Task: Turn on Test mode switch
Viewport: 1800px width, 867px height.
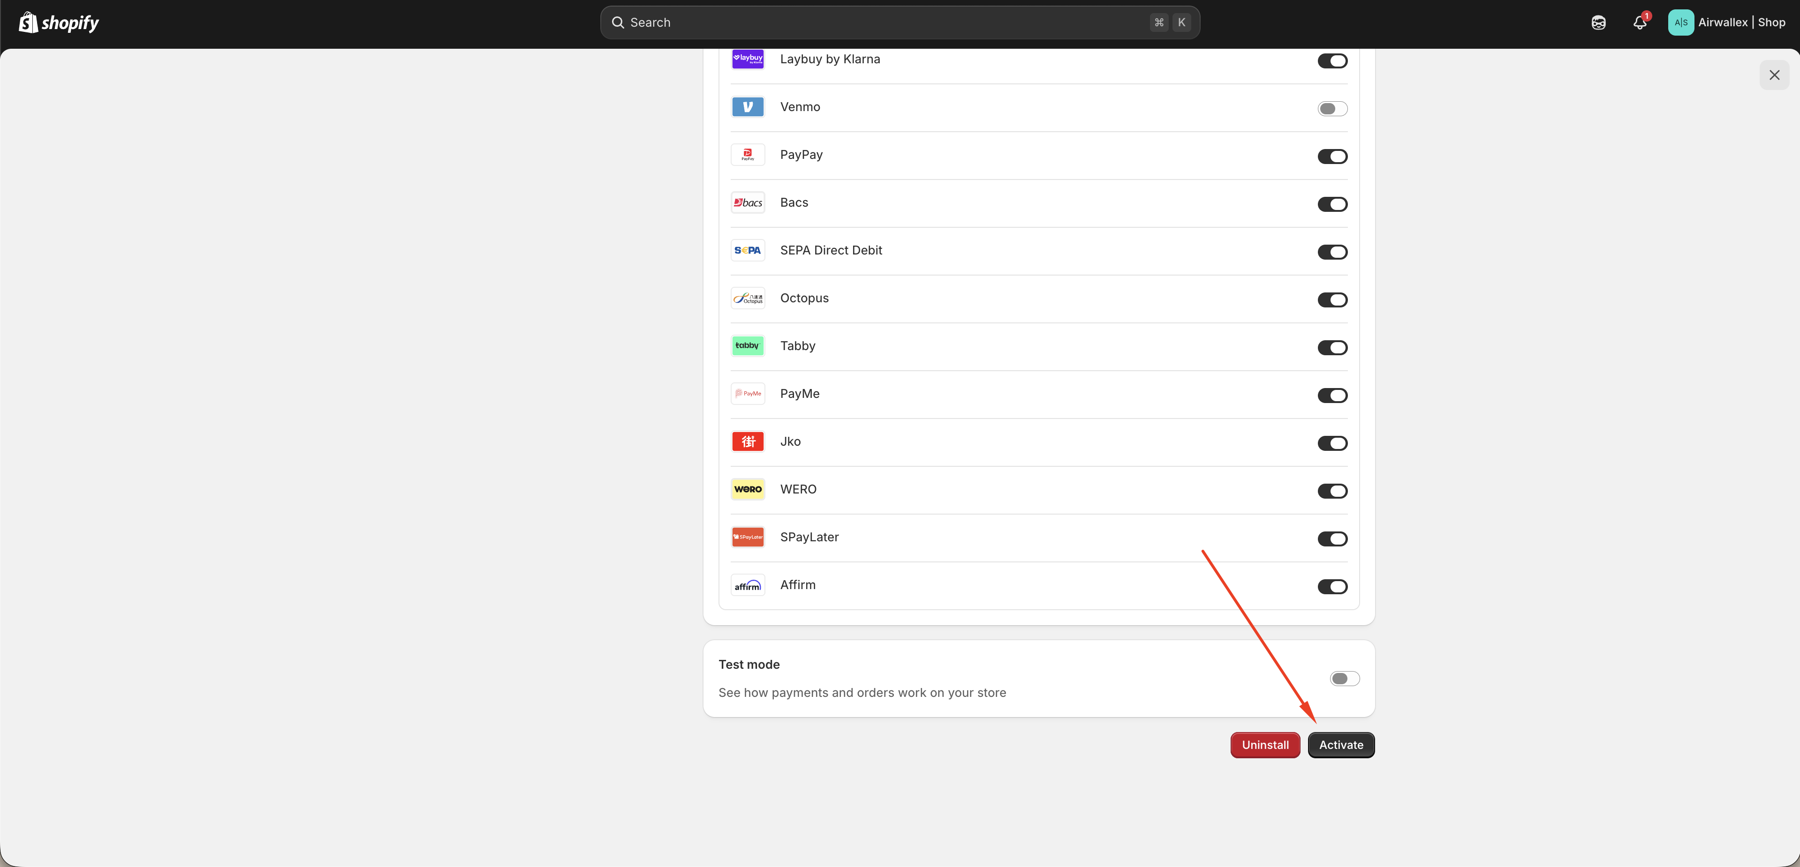Action: [1345, 679]
